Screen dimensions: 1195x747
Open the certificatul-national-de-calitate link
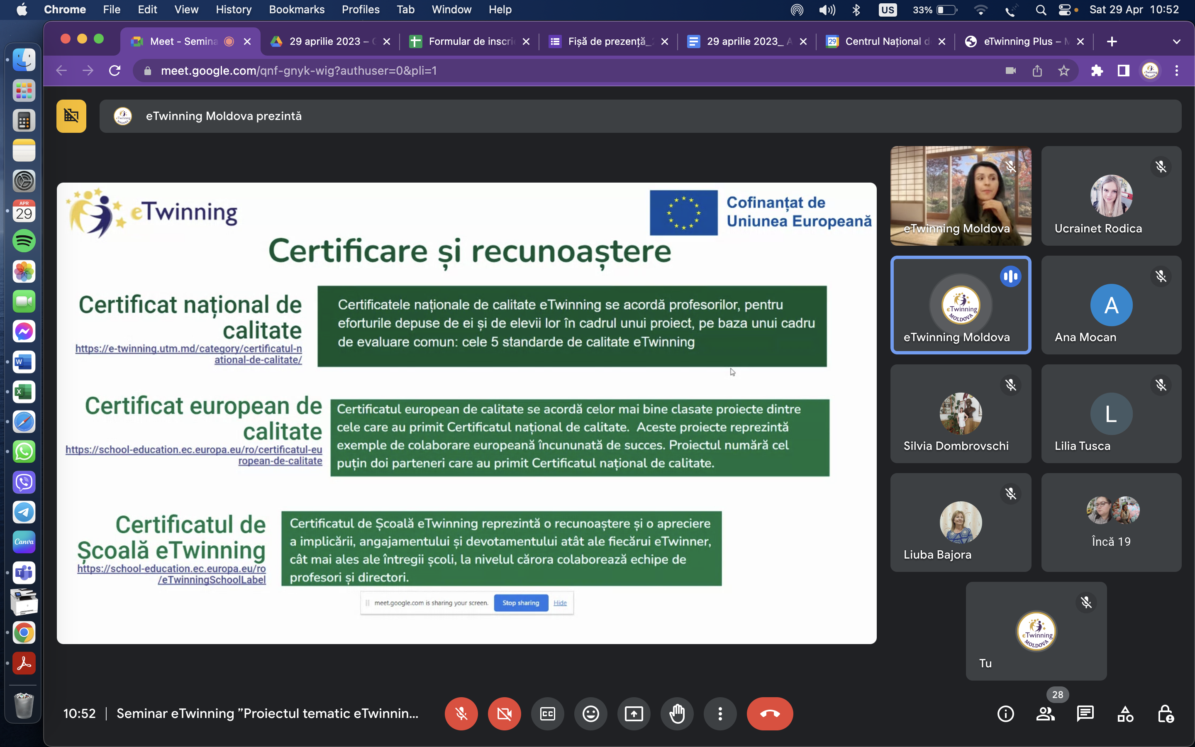pos(189,354)
